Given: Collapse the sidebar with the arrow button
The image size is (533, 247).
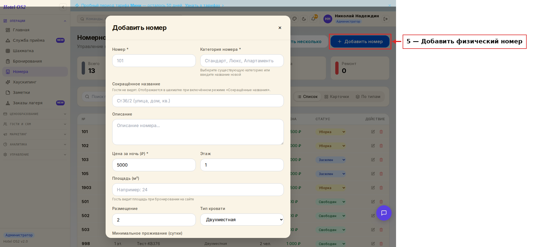Looking at the screenshot, I should (63, 7).
